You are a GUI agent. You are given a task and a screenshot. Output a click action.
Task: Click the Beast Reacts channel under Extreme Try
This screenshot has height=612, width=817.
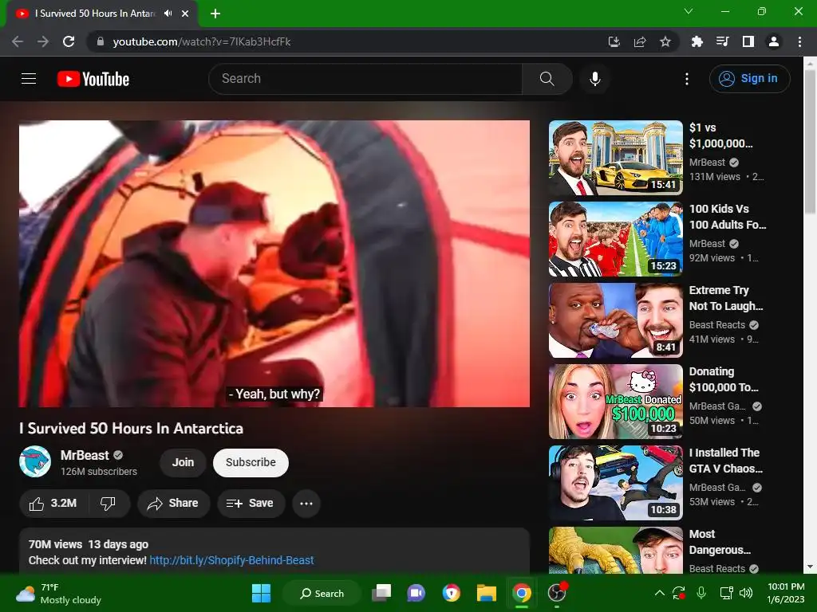point(717,325)
